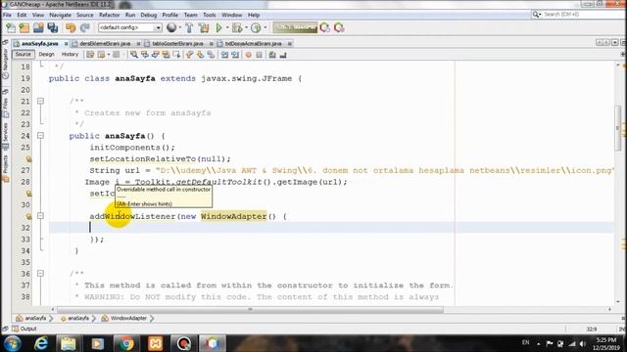Click the Profile Project clock icon
This screenshot has height=352, width=627.
(256, 27)
